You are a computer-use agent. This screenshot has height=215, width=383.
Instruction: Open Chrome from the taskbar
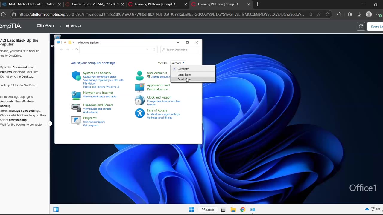(x=243, y=210)
